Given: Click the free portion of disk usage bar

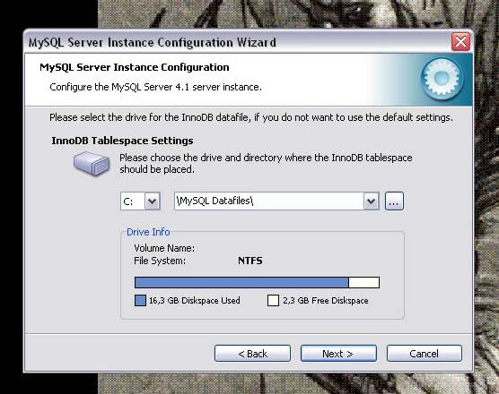Looking at the screenshot, I should [x=363, y=283].
